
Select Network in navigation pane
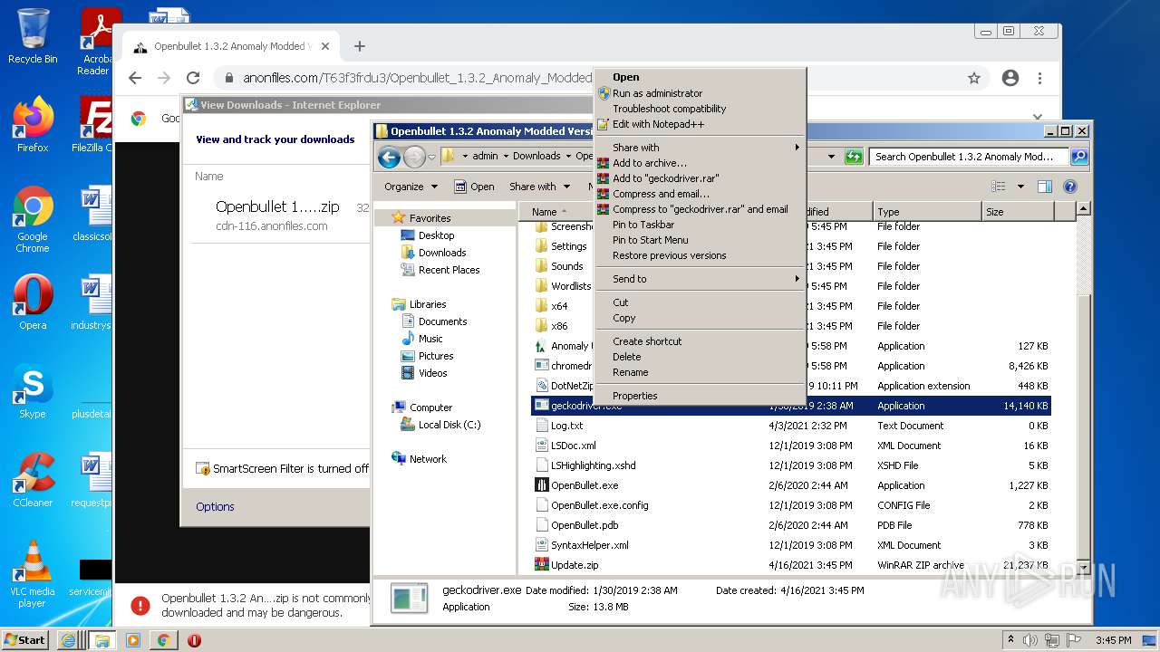coord(428,459)
